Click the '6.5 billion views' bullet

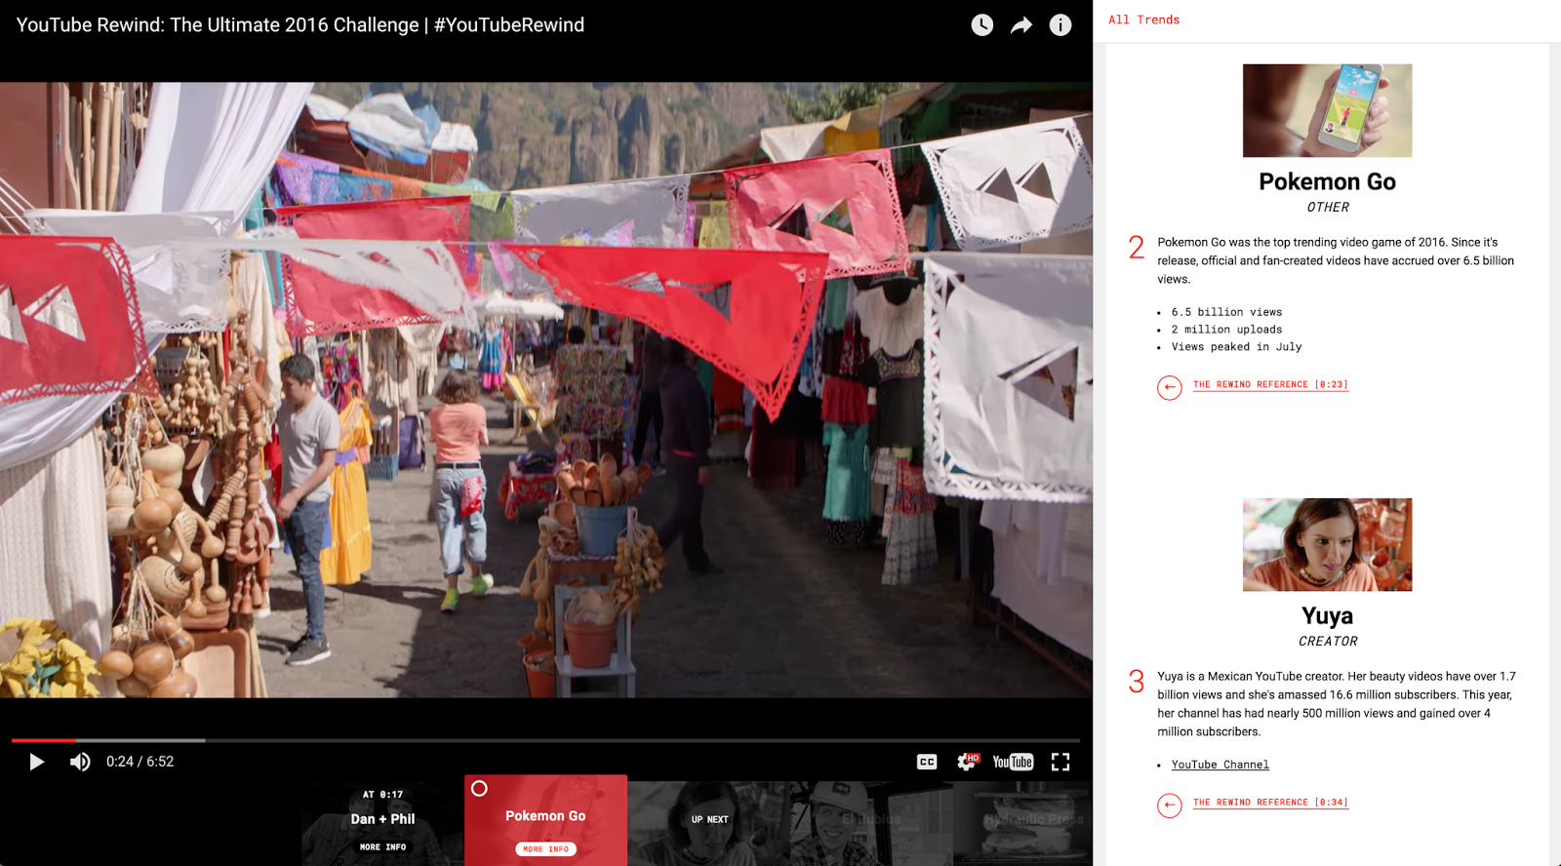[1226, 312]
